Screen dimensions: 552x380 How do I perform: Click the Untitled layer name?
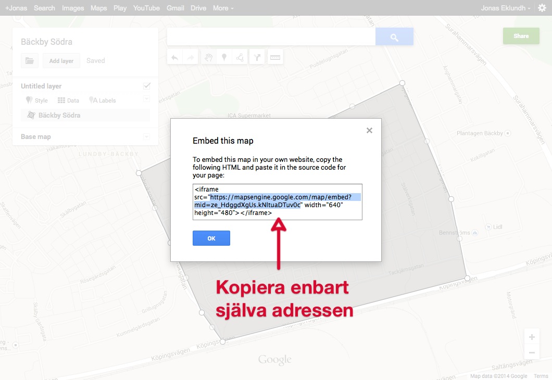(x=41, y=86)
